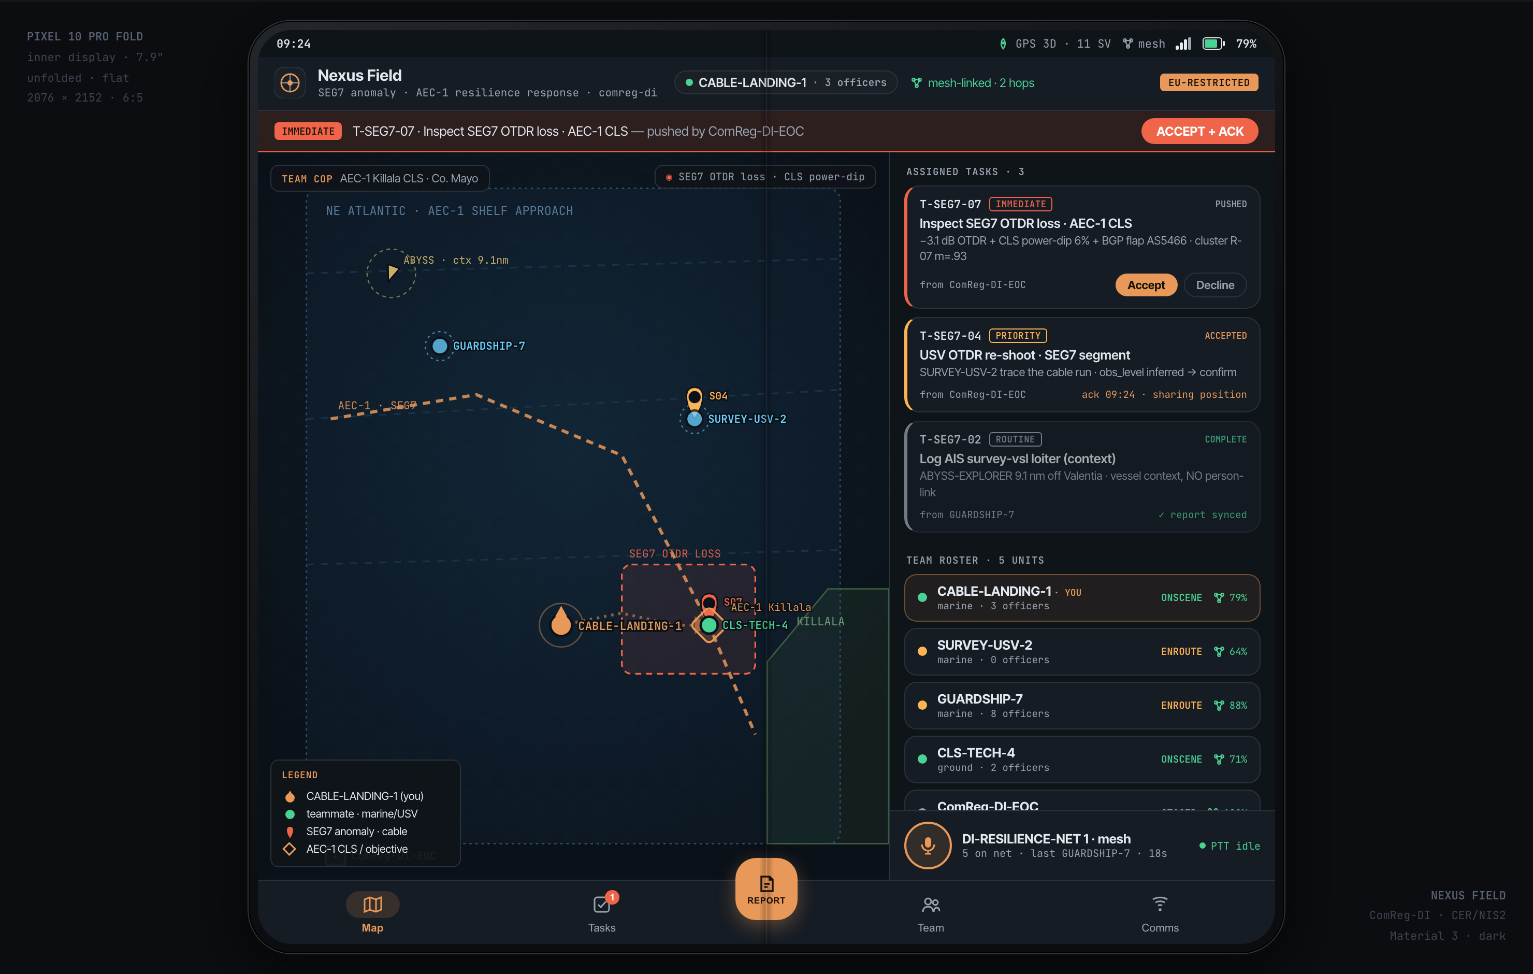This screenshot has height=974, width=1533.
Task: Tap the teammate marine/USV legend dot
Action: point(290,814)
